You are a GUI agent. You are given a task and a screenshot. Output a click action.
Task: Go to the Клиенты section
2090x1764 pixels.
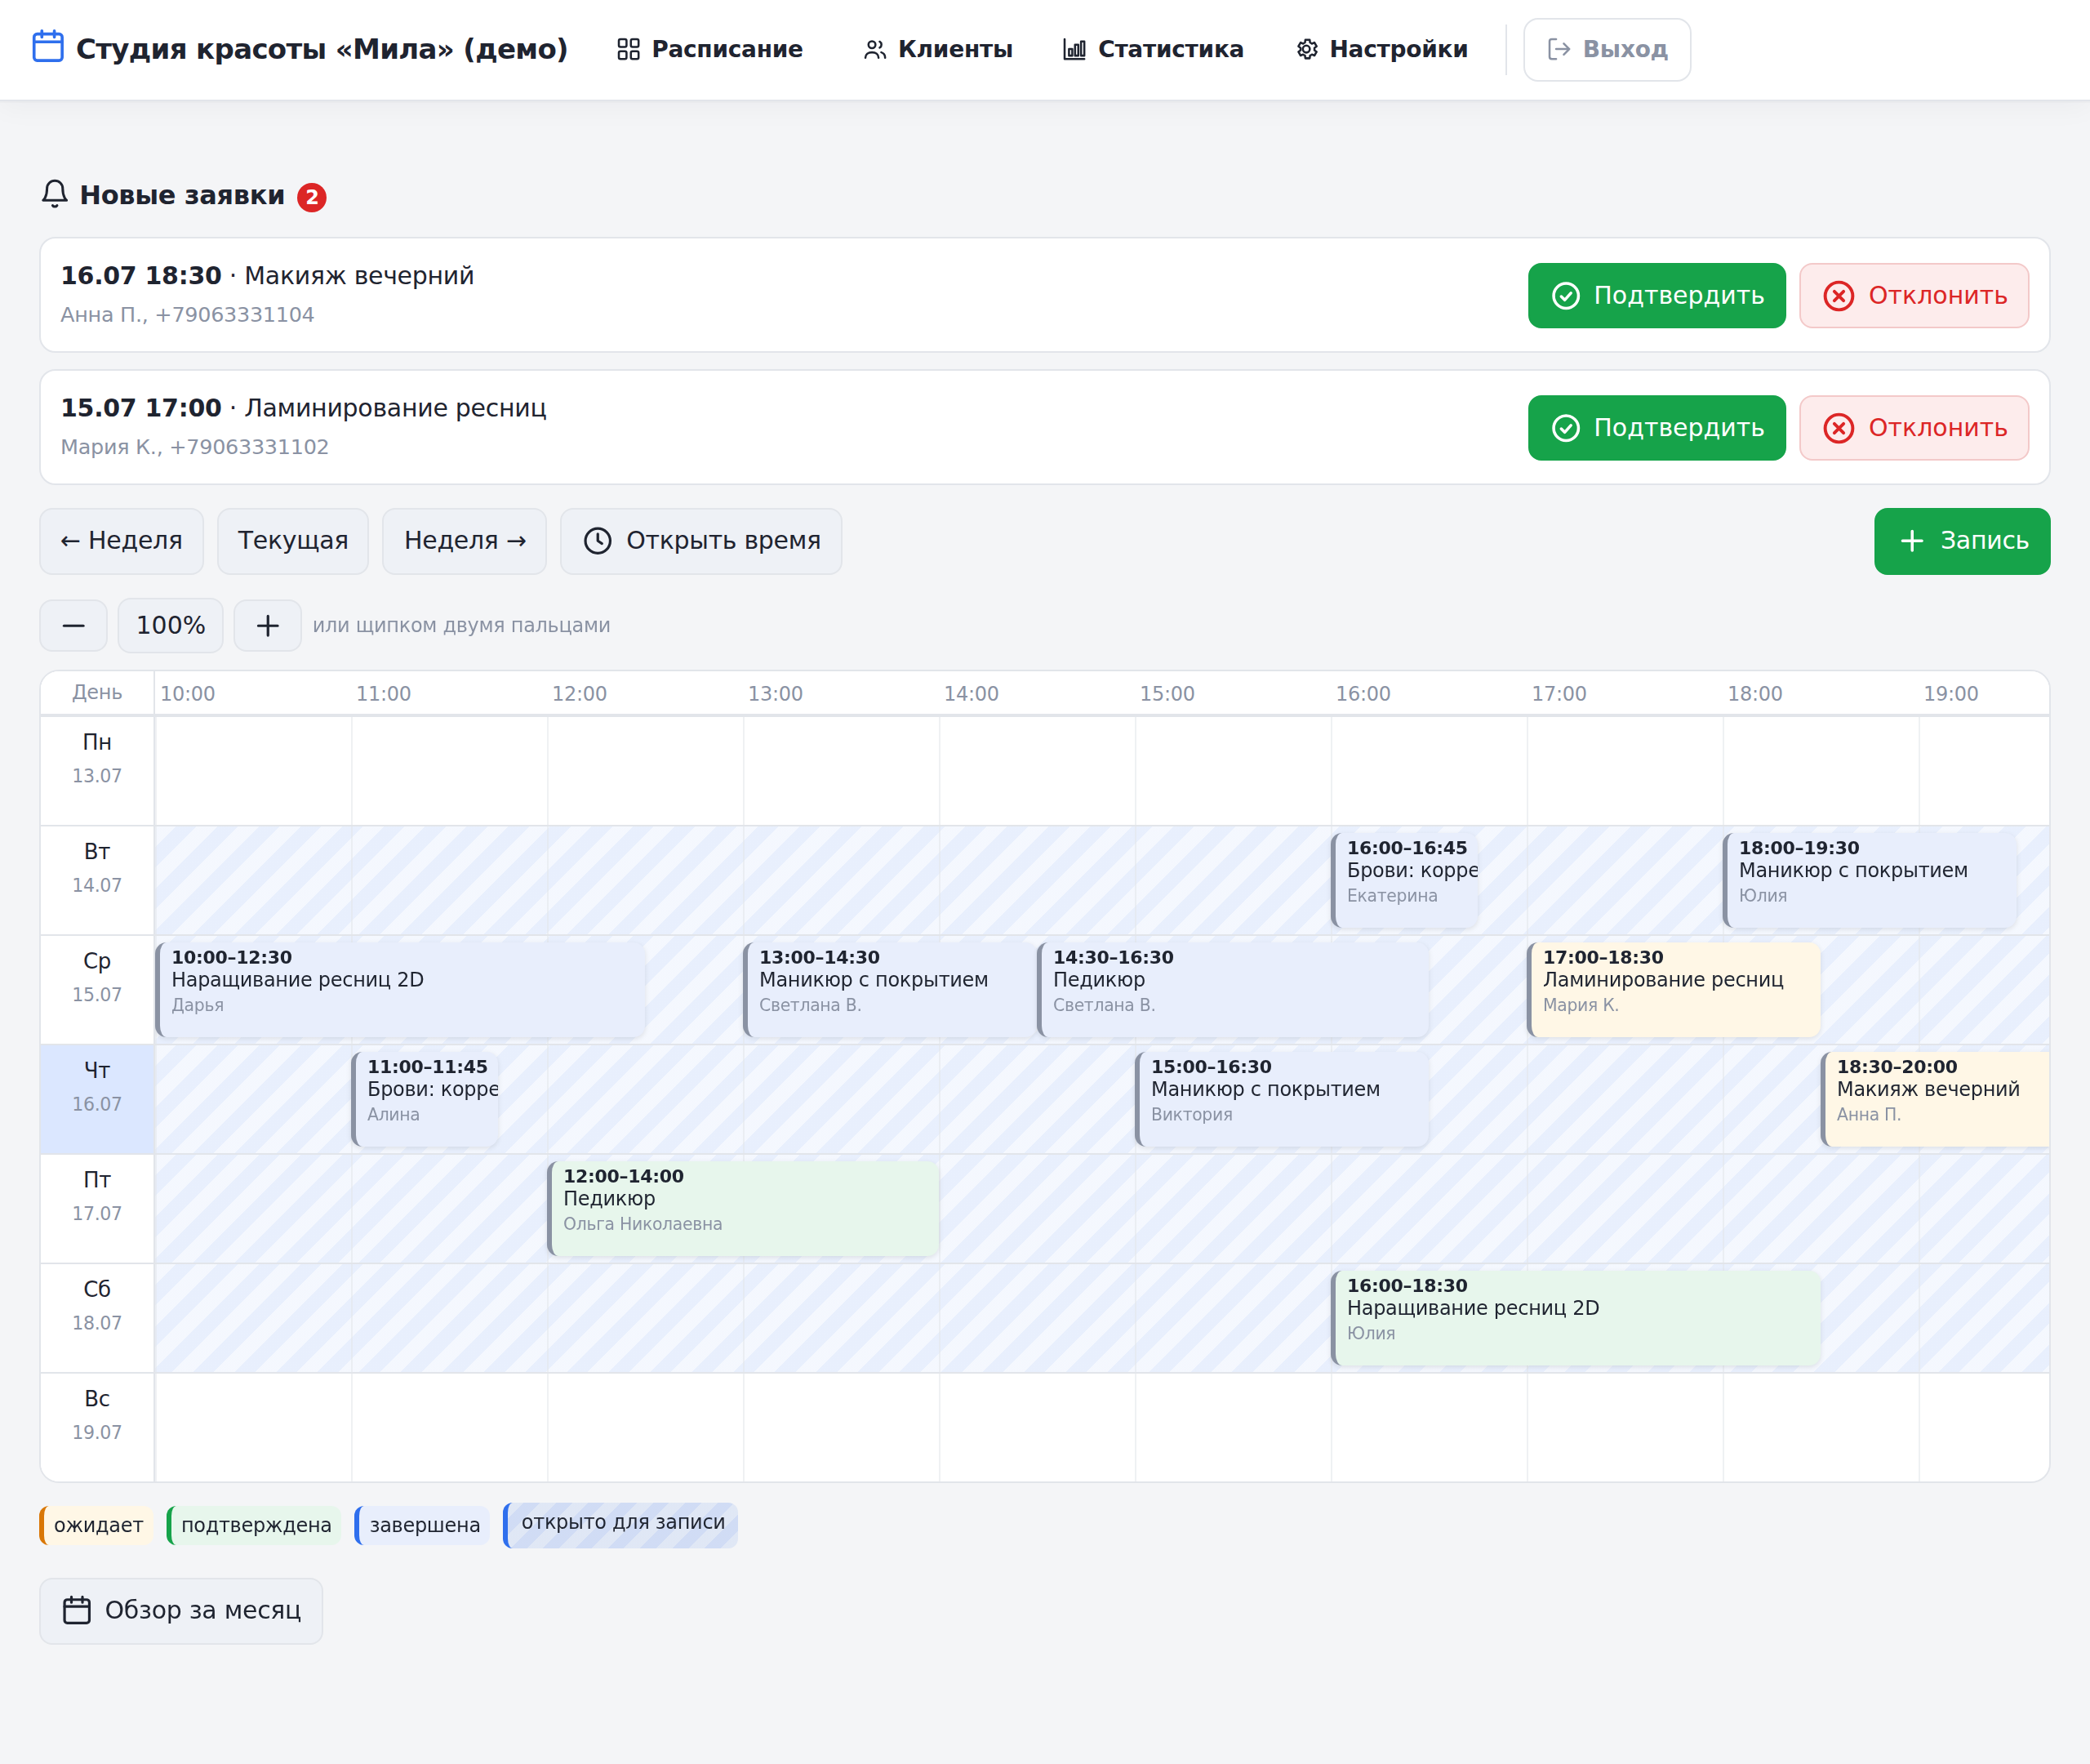[x=937, y=49]
